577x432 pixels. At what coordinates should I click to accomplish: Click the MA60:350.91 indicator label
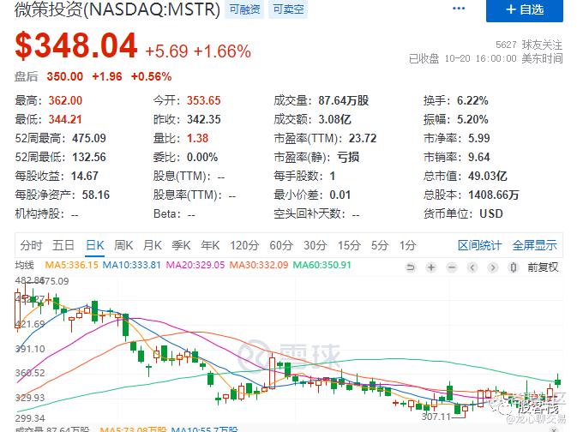322,265
